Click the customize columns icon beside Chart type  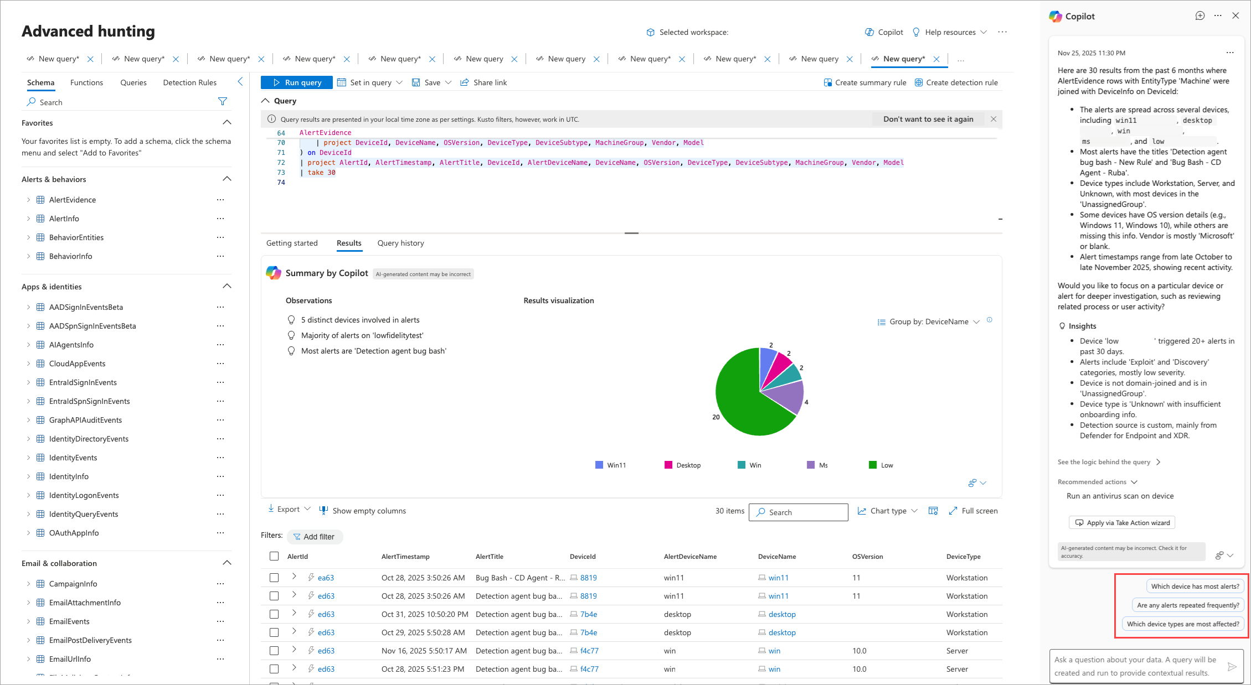933,511
